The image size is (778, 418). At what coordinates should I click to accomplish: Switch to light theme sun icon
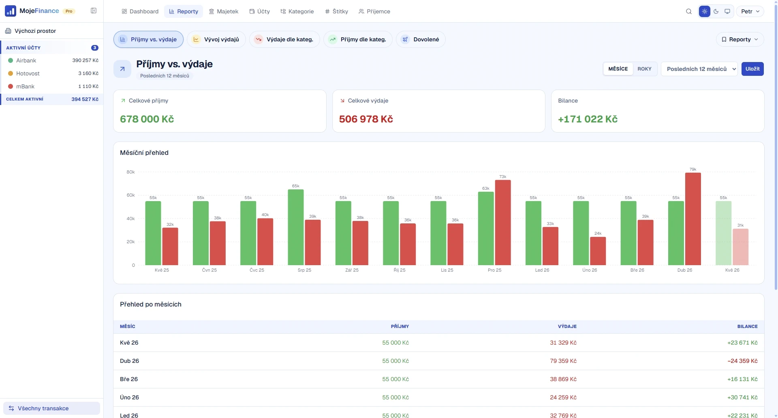tap(705, 11)
